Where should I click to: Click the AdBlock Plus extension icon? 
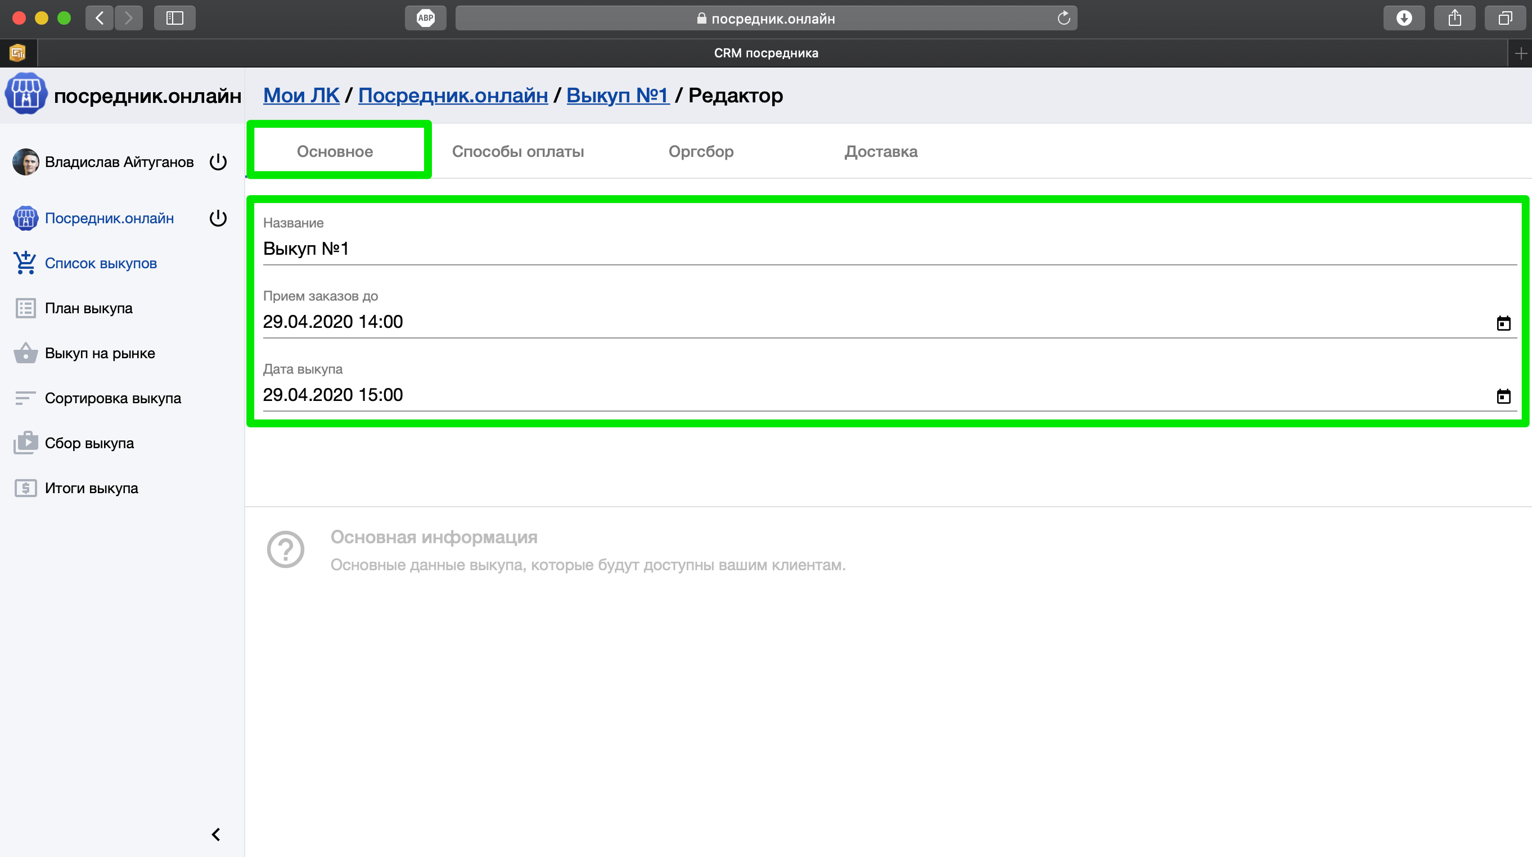tap(425, 19)
